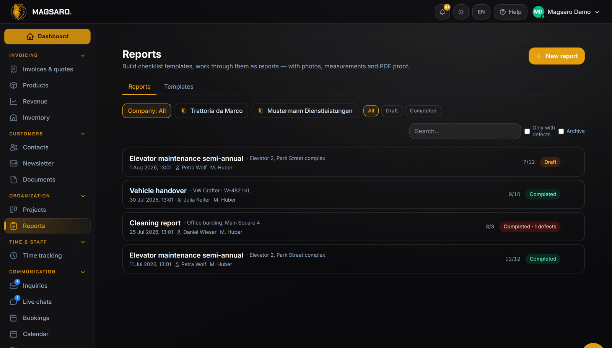The image size is (612, 348).
Task: Open Inventory in the sidebar
Action: click(x=47, y=118)
